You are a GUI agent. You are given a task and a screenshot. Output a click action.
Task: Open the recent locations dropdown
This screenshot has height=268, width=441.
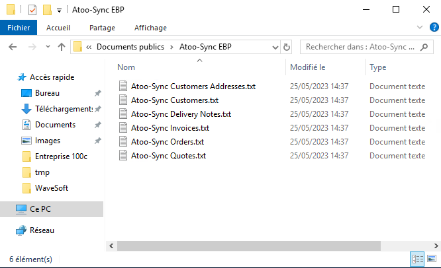[48, 46]
